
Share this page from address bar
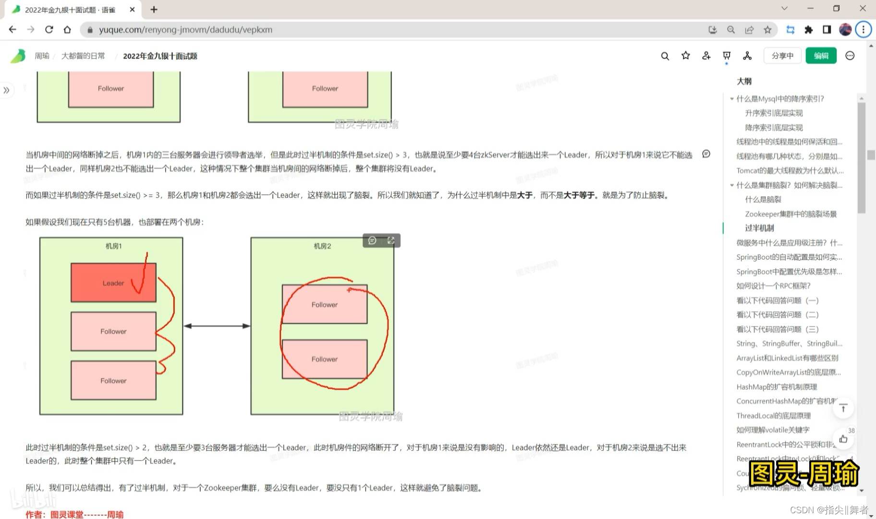tap(749, 30)
